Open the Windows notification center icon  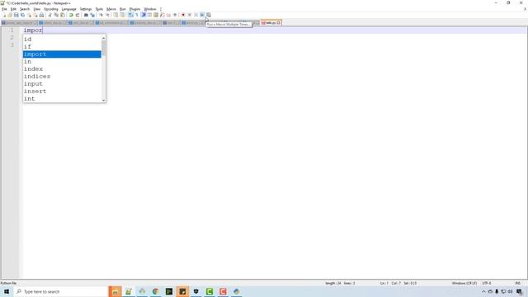519,291
